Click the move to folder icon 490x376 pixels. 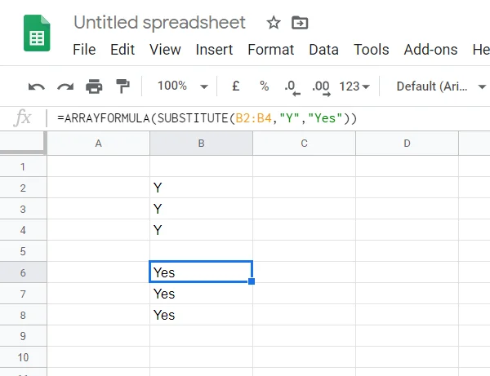(300, 23)
